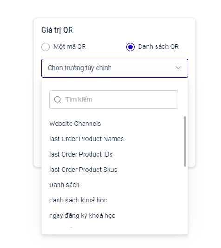Focus the "Tìm kiếm" search field
The height and width of the screenshot is (248, 221).
pos(114,99)
